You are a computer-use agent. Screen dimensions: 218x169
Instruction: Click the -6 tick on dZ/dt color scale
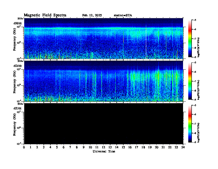[x=195, y=114]
